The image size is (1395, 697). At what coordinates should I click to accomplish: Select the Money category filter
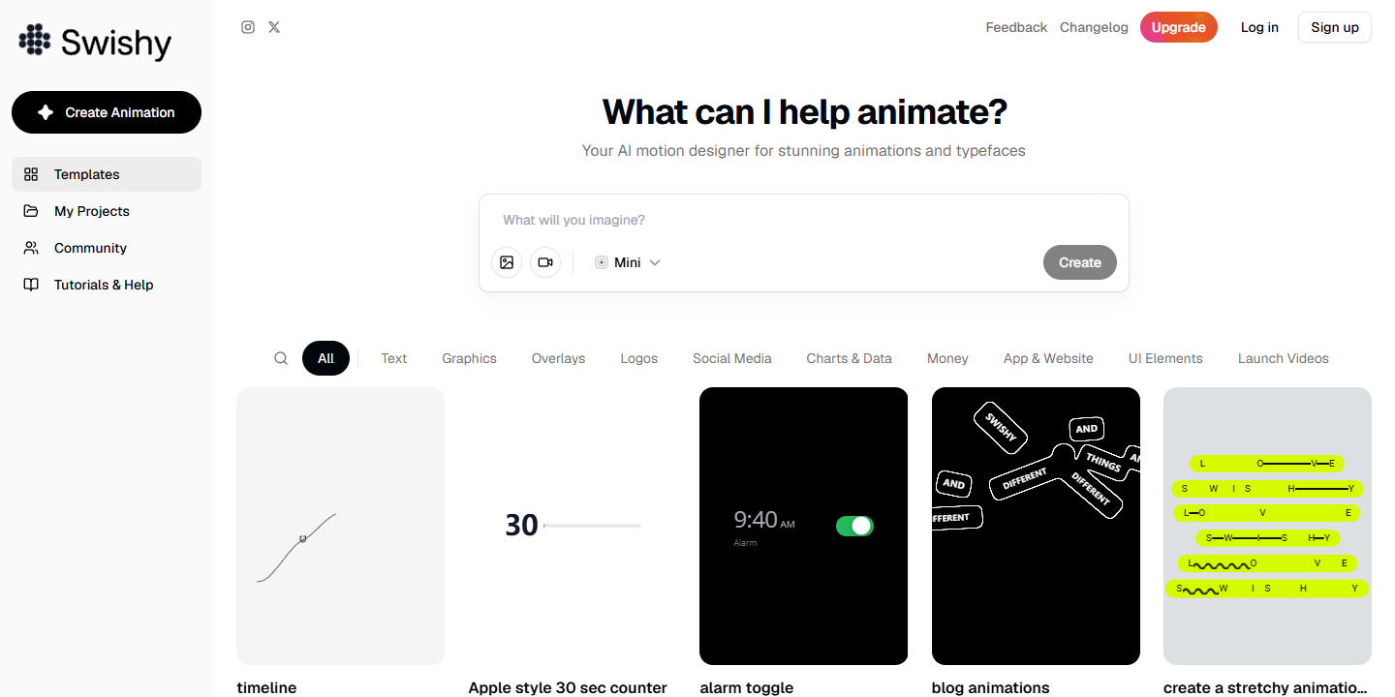(x=947, y=358)
